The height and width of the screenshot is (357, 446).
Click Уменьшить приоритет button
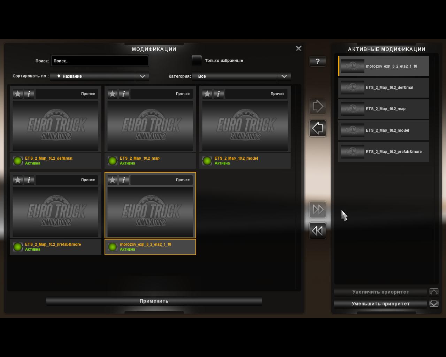click(380, 304)
